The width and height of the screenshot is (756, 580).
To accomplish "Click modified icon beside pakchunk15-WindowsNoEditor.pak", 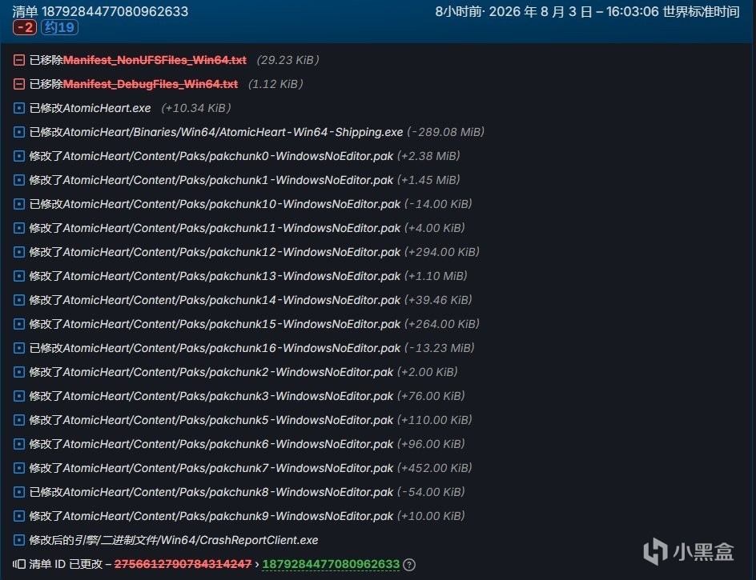I will [19, 324].
